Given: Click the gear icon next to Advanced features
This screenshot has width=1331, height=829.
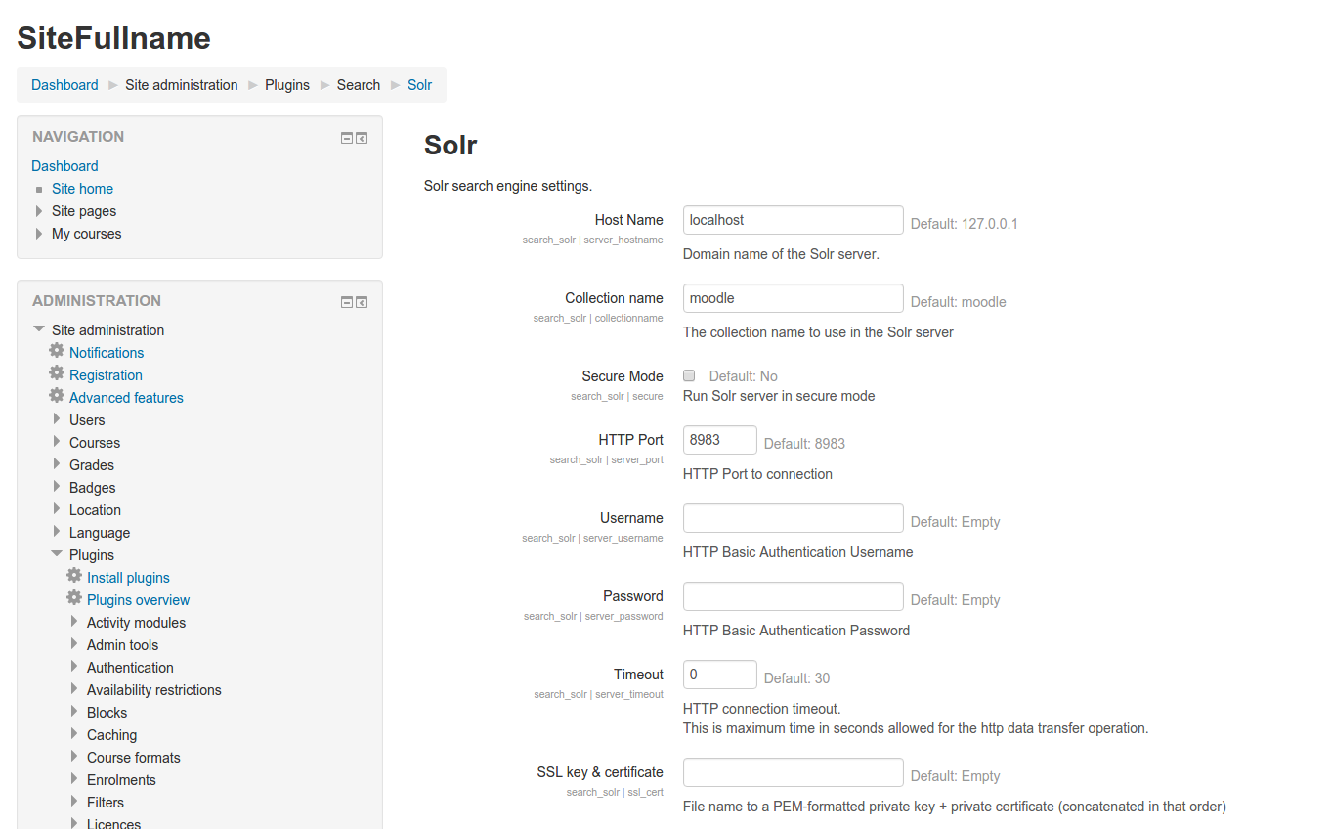Looking at the screenshot, I should point(57,395).
